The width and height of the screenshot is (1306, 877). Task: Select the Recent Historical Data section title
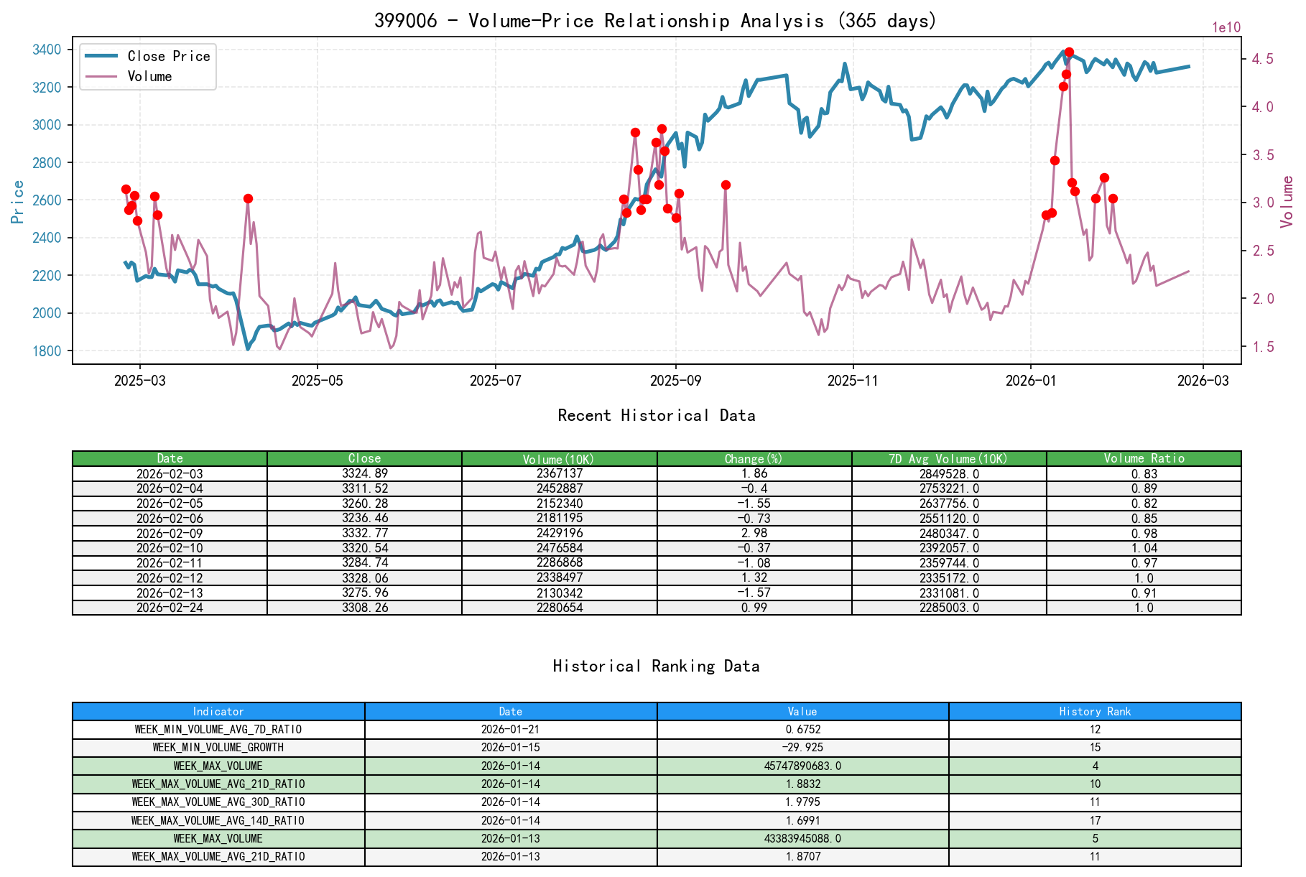coord(656,415)
